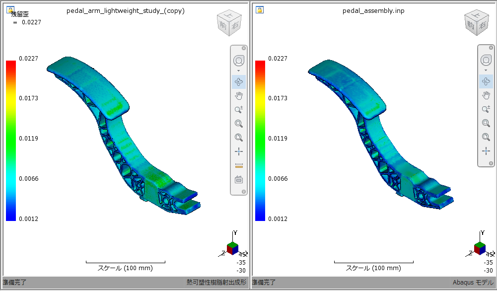Select the Zoom window tool
Viewport: 497px width, 291px height.
tap(239, 123)
